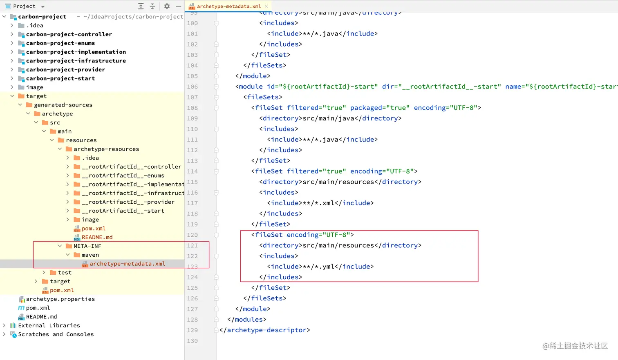Fold the fileSet block at line 120

coord(216,235)
